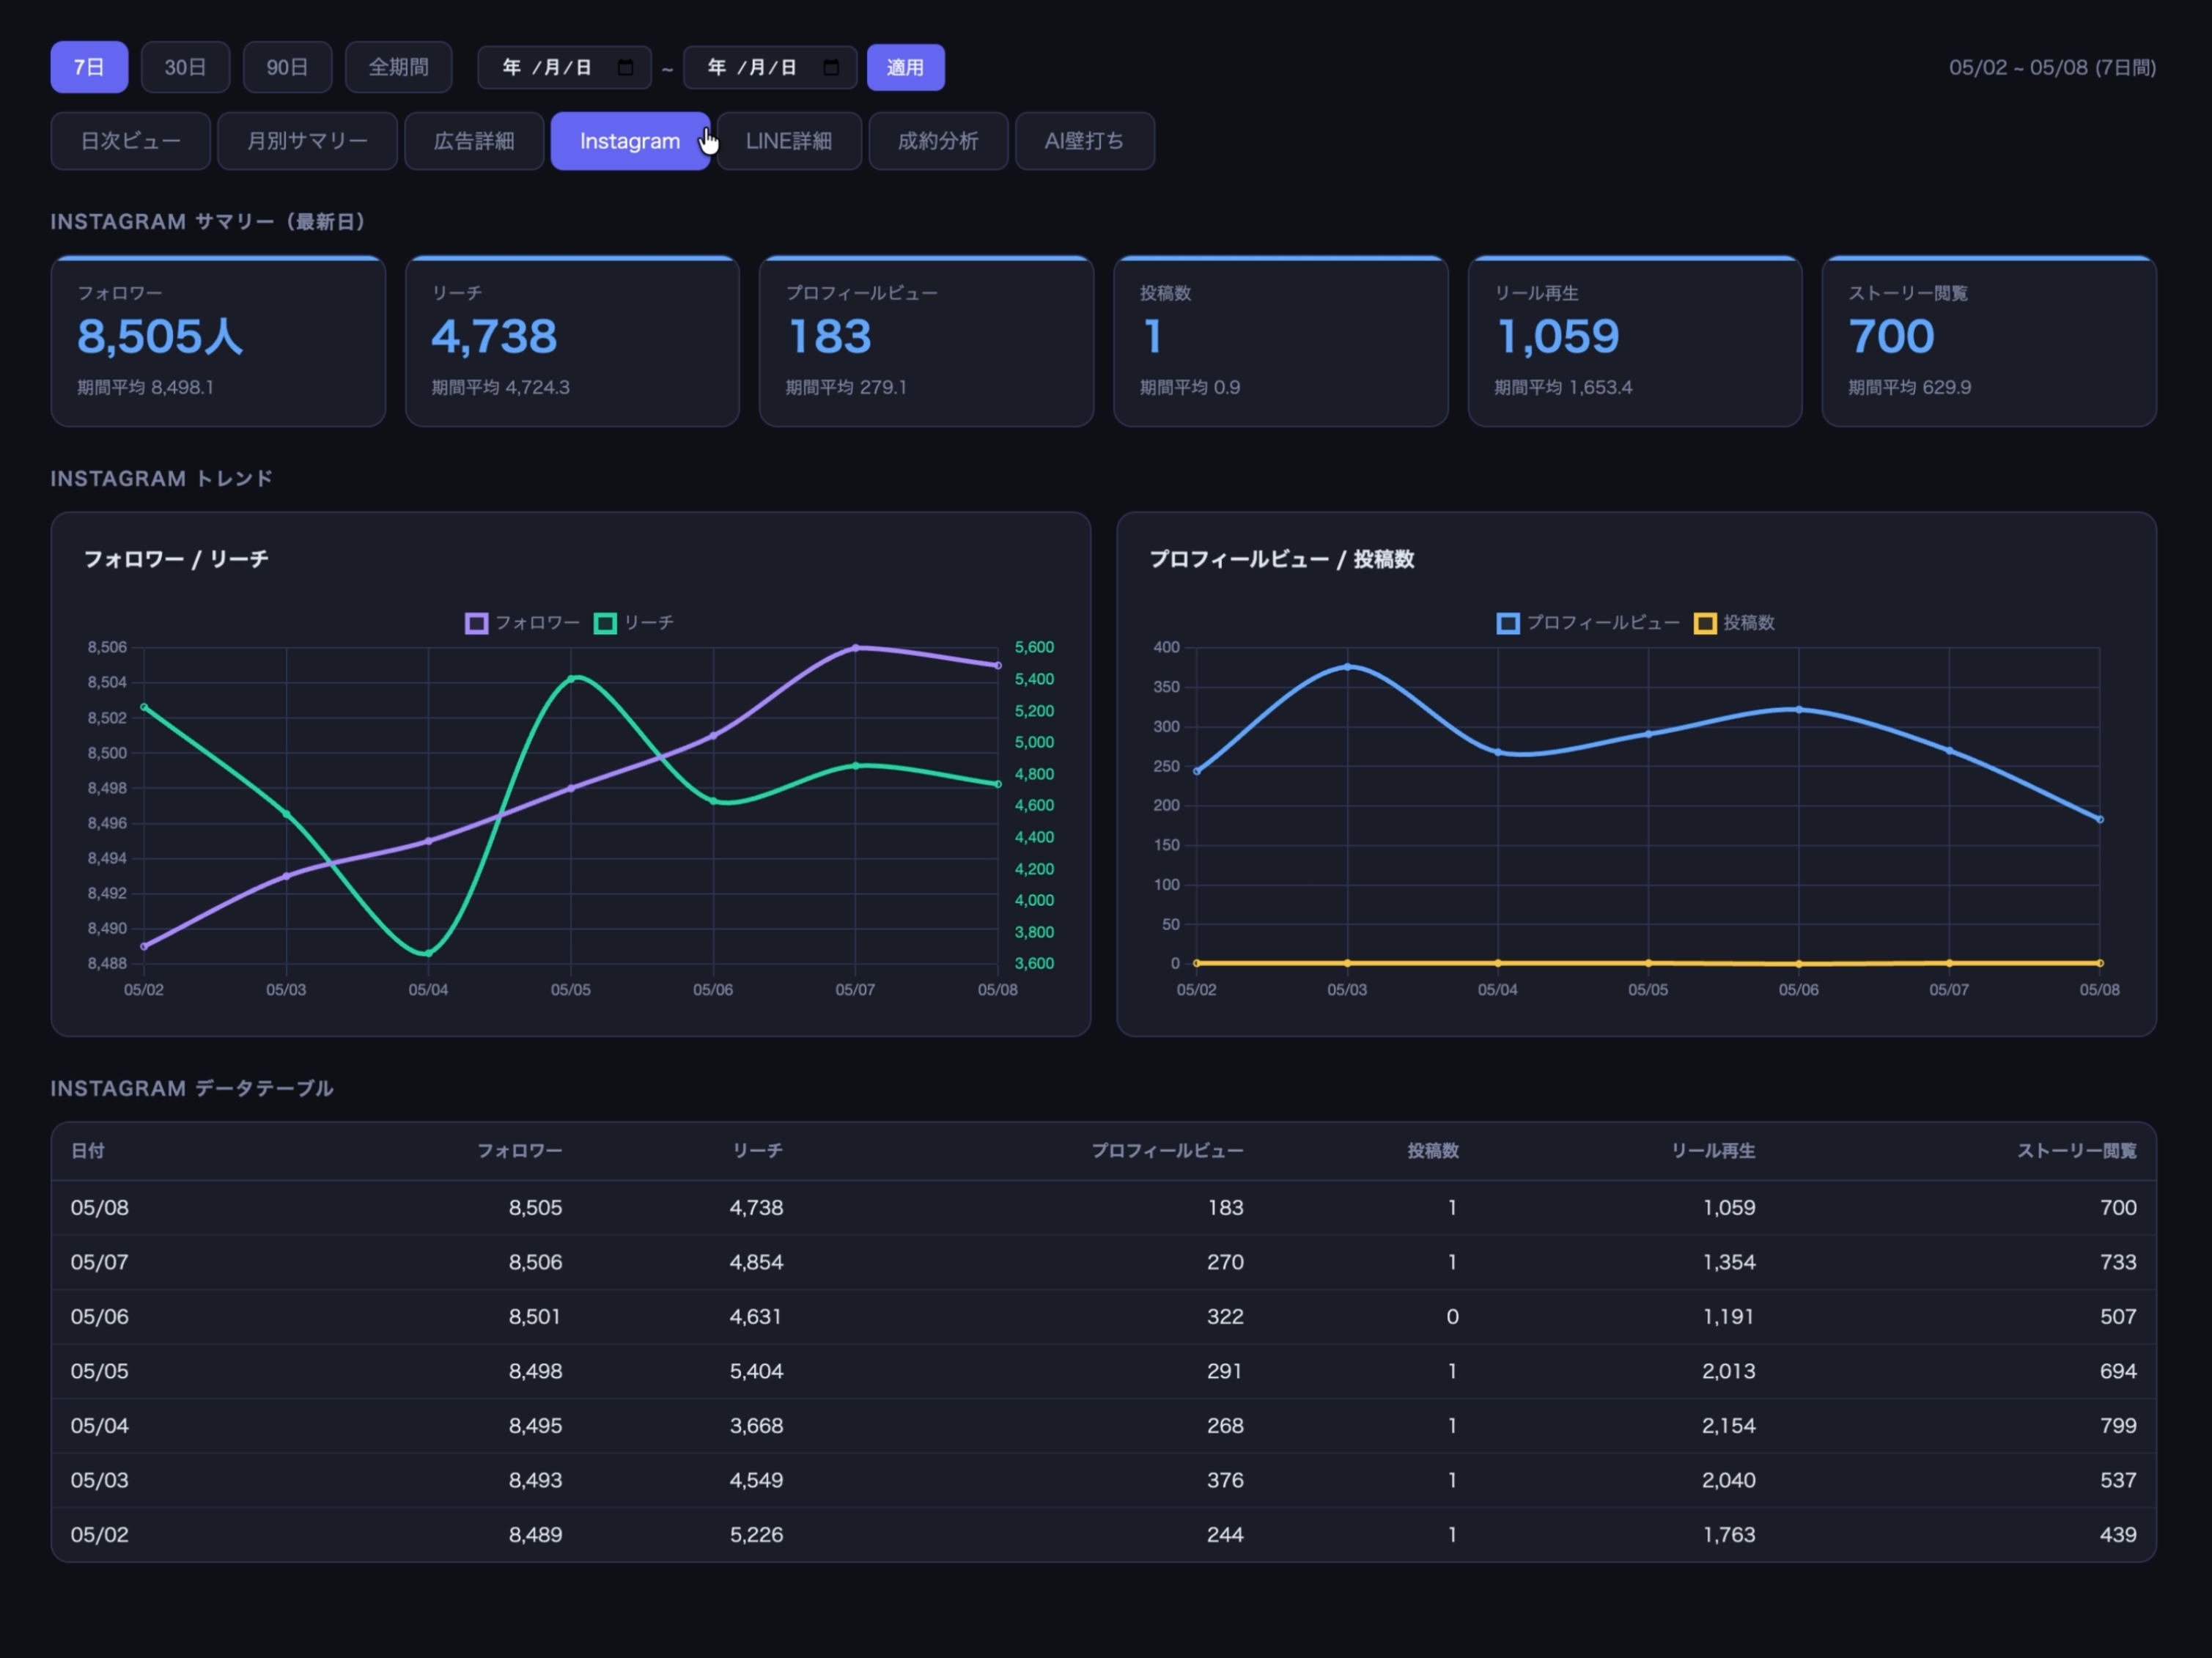
Task: Open the end date calendar picker icon
Action: [831, 67]
